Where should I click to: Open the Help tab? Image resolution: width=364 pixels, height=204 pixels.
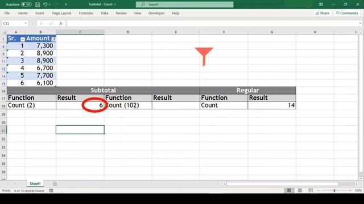click(x=176, y=13)
